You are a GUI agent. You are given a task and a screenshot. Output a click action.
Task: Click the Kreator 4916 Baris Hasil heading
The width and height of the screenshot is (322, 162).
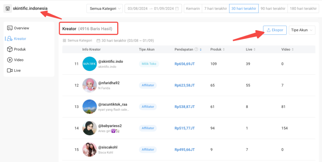(87, 29)
